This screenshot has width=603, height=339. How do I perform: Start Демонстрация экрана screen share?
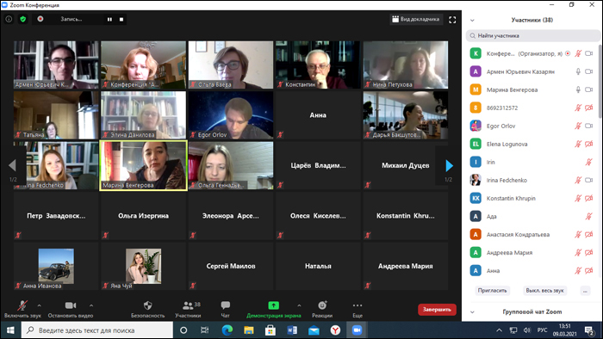(273, 309)
